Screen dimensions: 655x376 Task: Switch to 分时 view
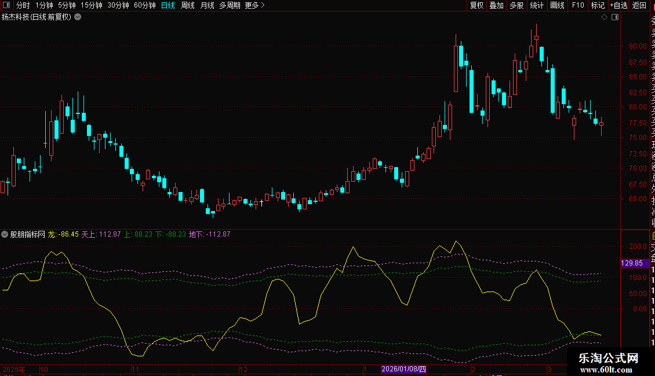tap(23, 5)
